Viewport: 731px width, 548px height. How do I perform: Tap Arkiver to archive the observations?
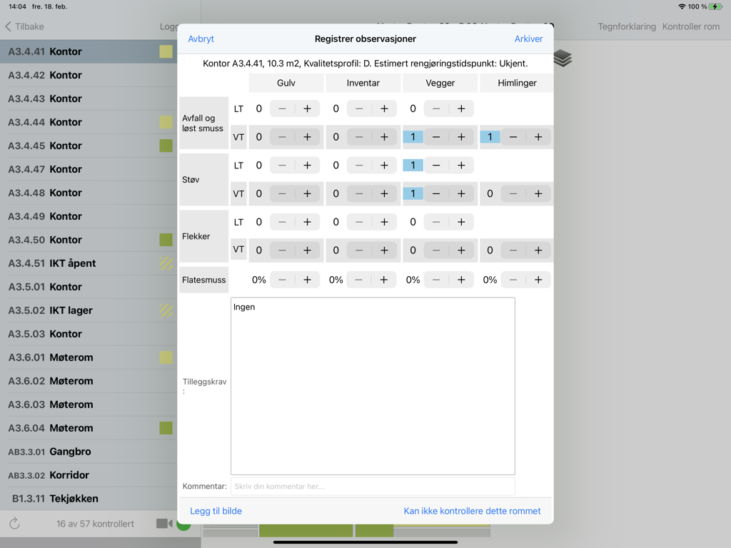point(528,39)
